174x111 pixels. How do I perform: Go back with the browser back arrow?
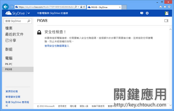5,7
